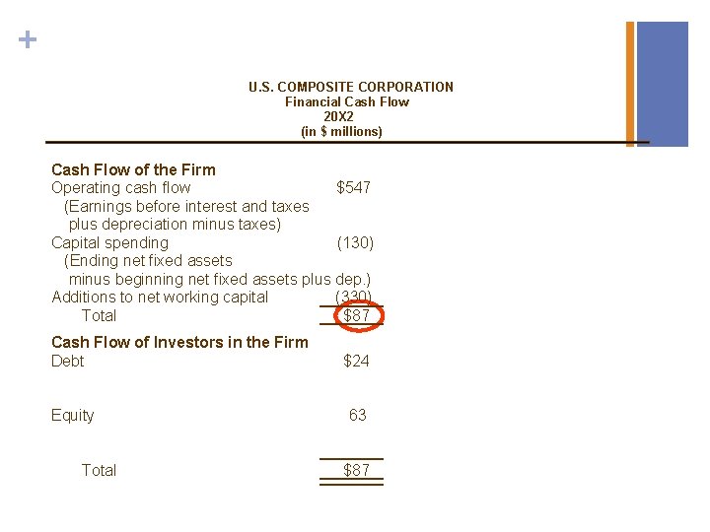Click the plus sign in top-left corner
The height and width of the screenshot is (532, 710).
pos(29,40)
